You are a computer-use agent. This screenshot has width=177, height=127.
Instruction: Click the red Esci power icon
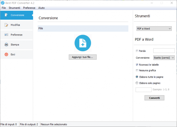6,55
